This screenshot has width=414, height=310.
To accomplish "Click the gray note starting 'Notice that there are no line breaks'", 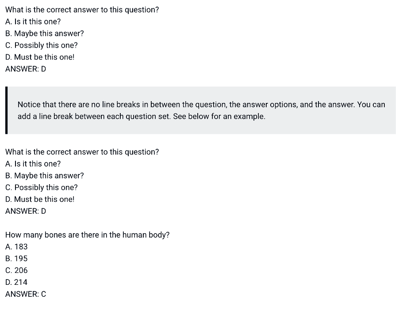I will tap(201, 110).
